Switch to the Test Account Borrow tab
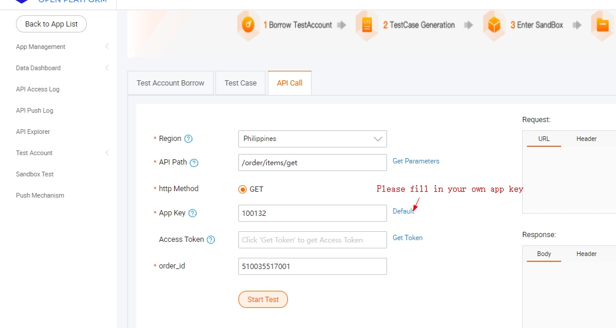616x328 pixels. point(171,83)
